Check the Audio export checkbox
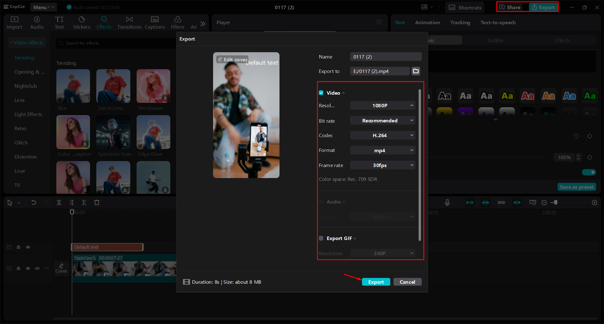The image size is (604, 324). pos(321,201)
